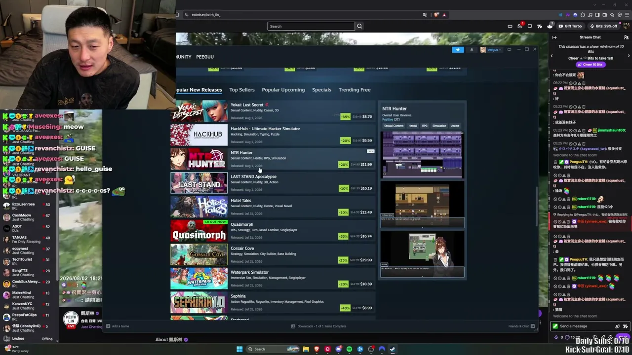Open Steam Downloads status in footer
632x355 pixels.
318,326
